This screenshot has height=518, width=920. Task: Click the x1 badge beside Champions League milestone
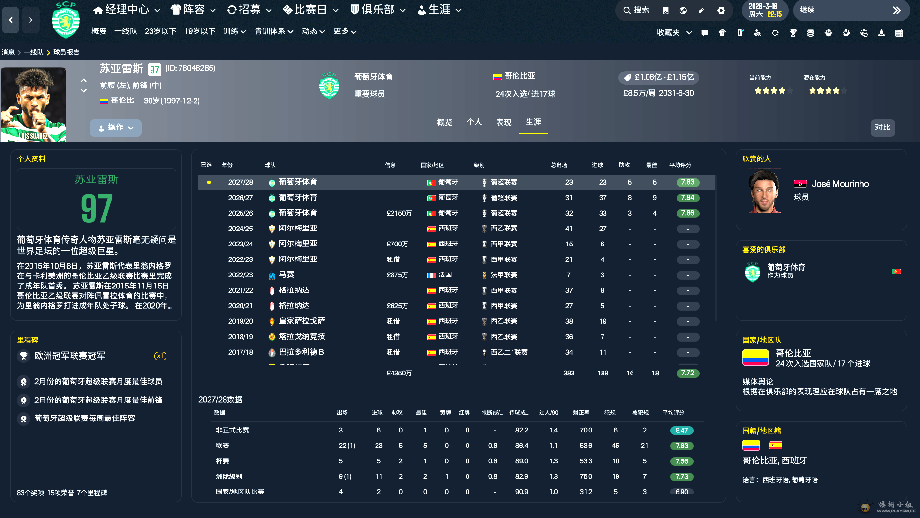click(160, 356)
